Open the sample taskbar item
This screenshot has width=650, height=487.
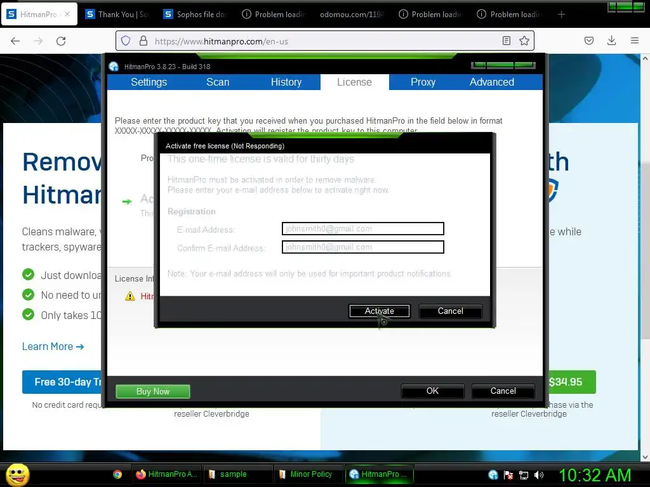tap(237, 474)
